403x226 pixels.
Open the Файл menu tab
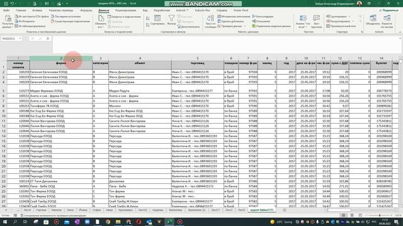click(6, 10)
